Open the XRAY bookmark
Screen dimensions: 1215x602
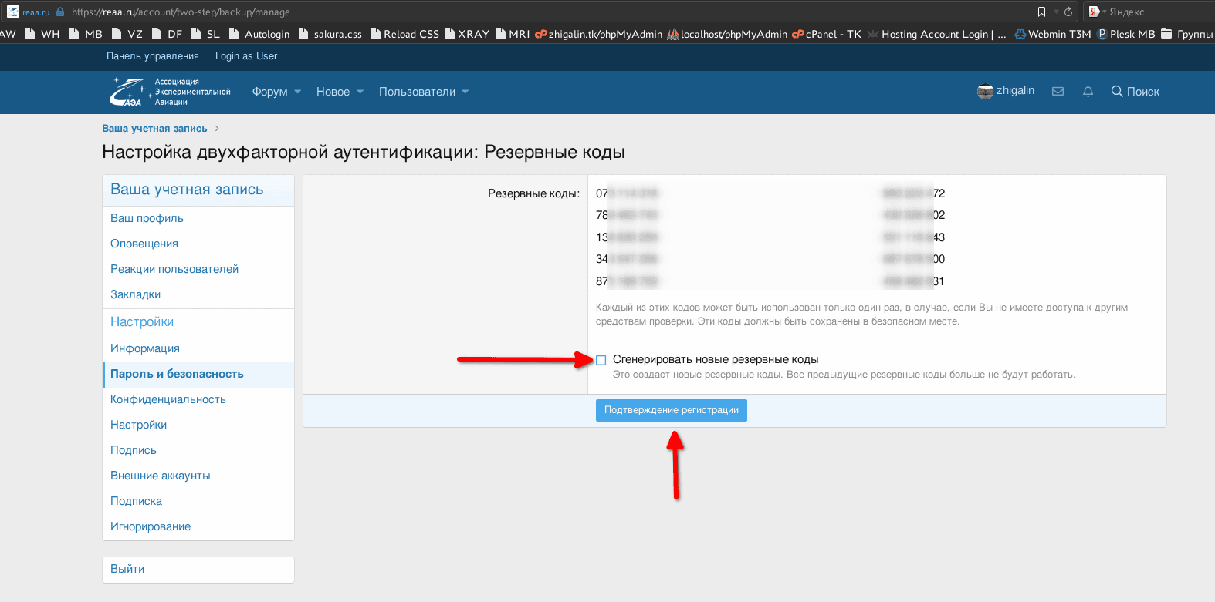tap(467, 34)
